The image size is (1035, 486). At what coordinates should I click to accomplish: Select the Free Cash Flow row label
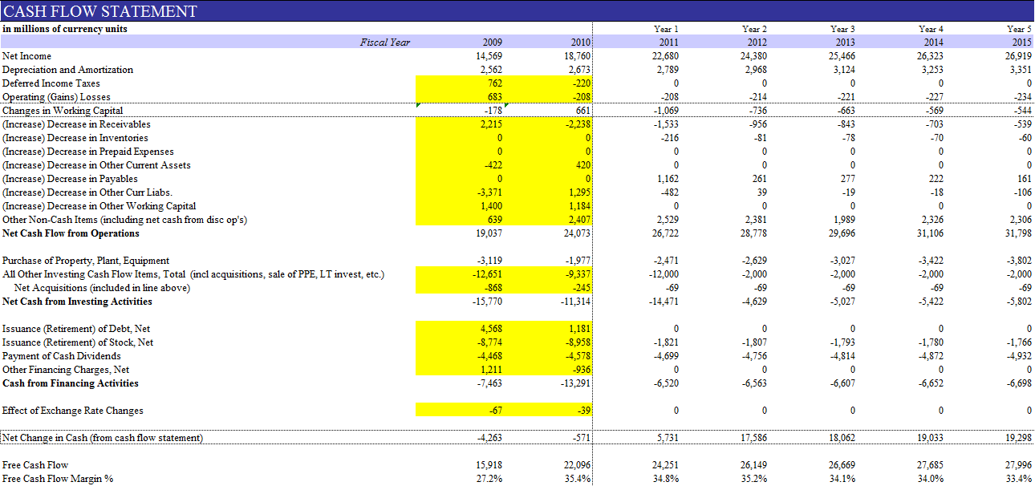(35, 465)
